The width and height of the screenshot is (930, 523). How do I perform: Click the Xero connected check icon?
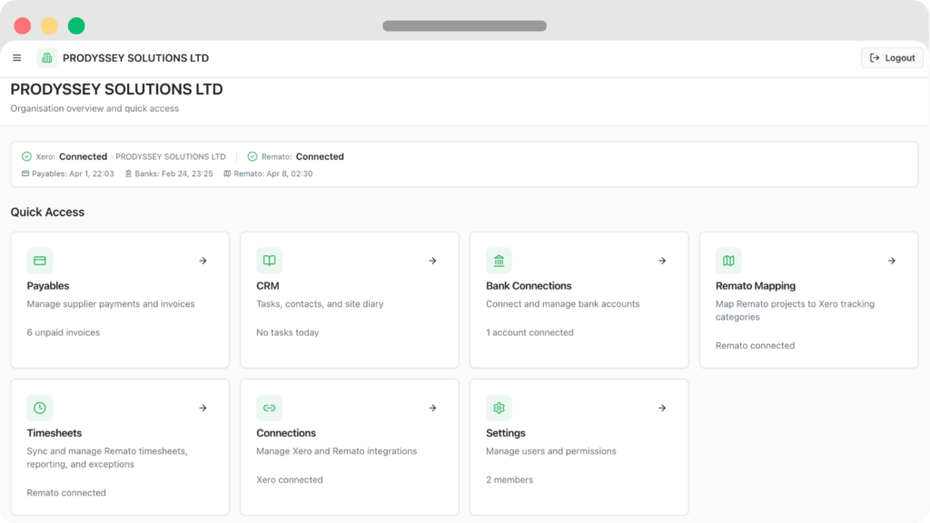pyautogui.click(x=26, y=156)
